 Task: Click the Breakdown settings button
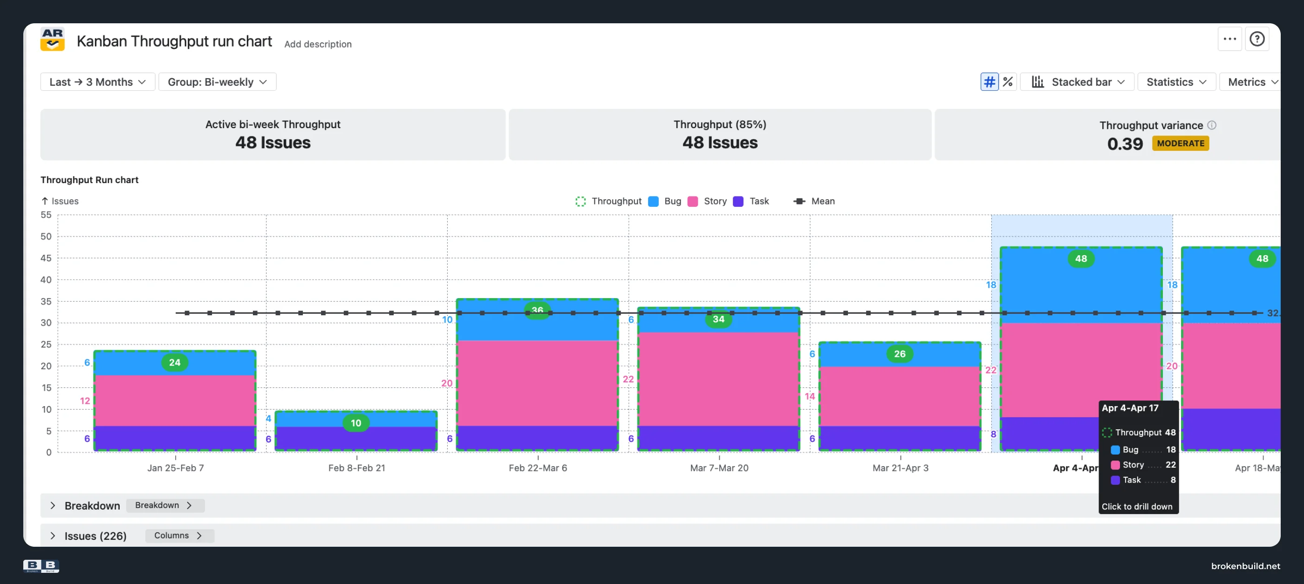coord(165,505)
